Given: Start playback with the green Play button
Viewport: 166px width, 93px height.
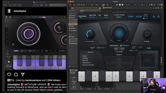Looking at the screenshot, I should (117, 5).
